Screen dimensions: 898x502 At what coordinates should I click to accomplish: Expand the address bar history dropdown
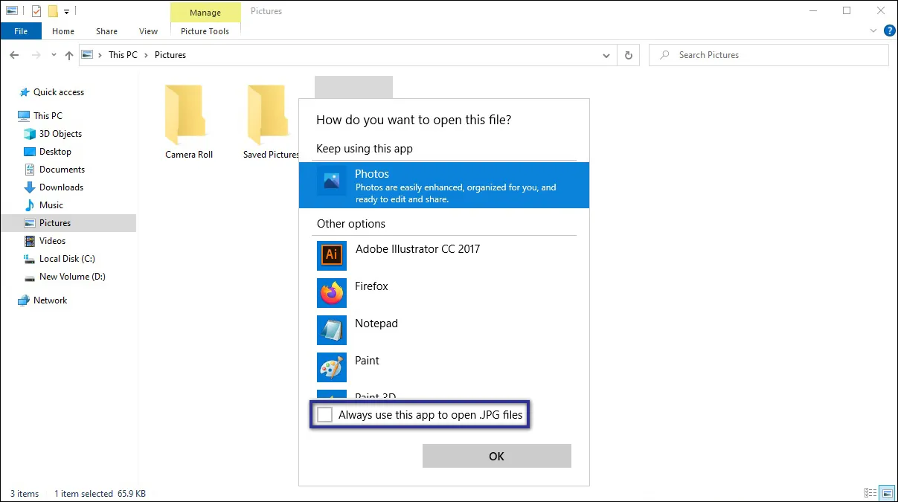606,54
